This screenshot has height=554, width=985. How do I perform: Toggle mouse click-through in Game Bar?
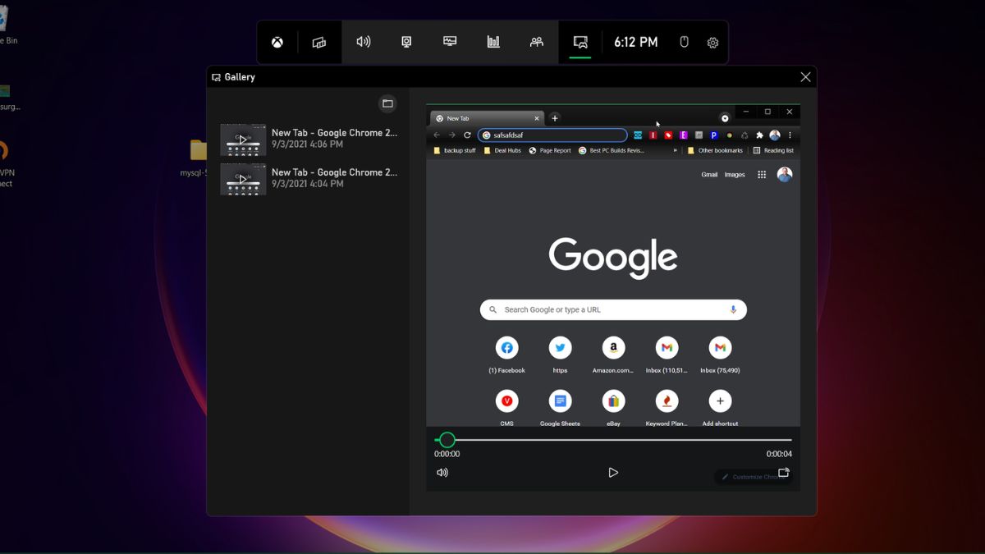tap(685, 42)
